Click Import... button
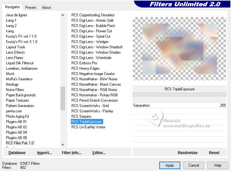This screenshot has height=171, width=231. [44, 153]
